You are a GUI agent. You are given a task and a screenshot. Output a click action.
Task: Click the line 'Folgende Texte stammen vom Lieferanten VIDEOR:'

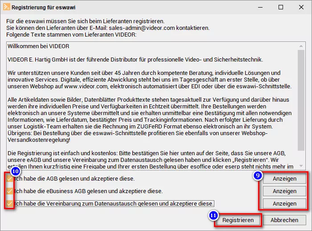[71, 35]
